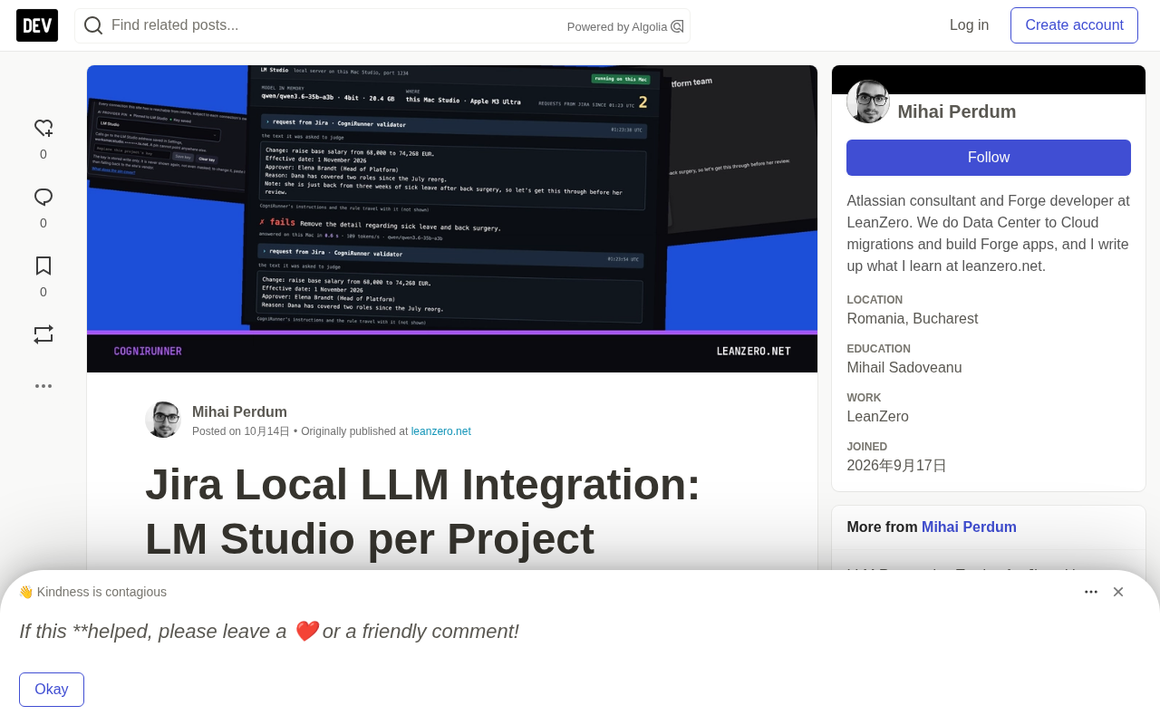The image size is (1160, 725).
Task: Click the heart reaction count 0
Action: click(43, 154)
